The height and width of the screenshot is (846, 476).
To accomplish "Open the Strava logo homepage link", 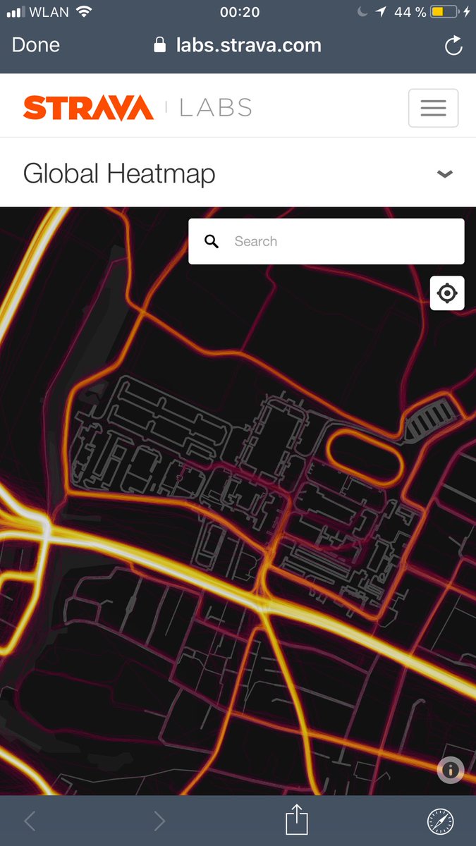I will coord(89,108).
